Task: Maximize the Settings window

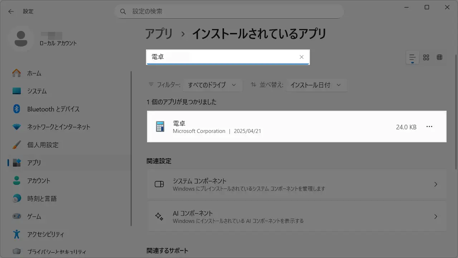Action: pos(427,7)
